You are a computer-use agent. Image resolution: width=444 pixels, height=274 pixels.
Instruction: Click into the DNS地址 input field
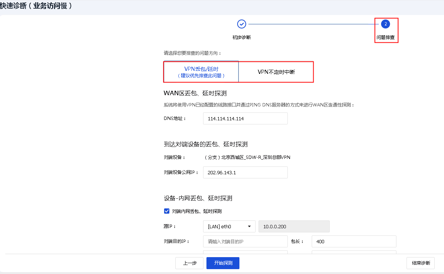(245, 118)
